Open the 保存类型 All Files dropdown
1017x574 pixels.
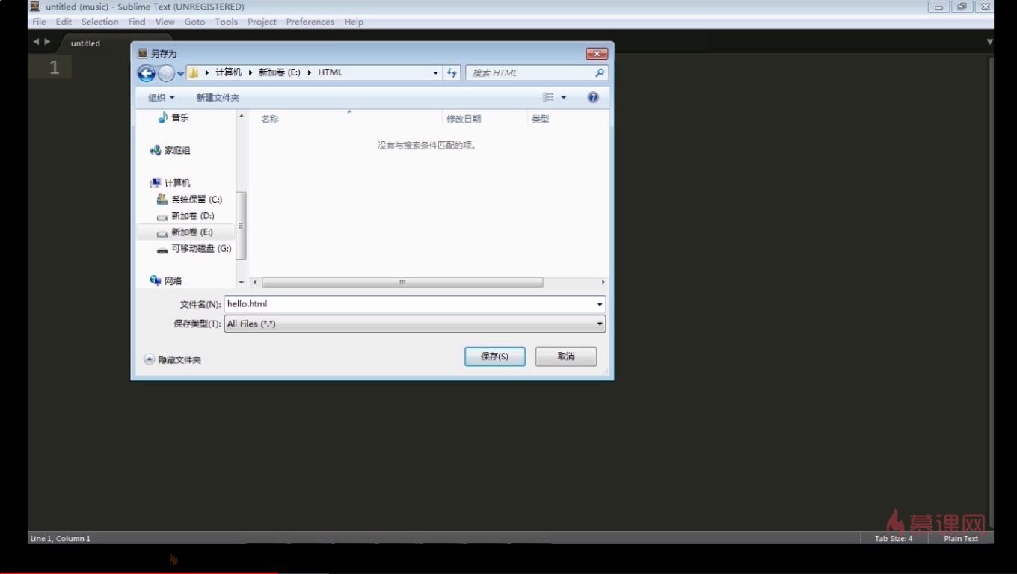pyautogui.click(x=415, y=324)
